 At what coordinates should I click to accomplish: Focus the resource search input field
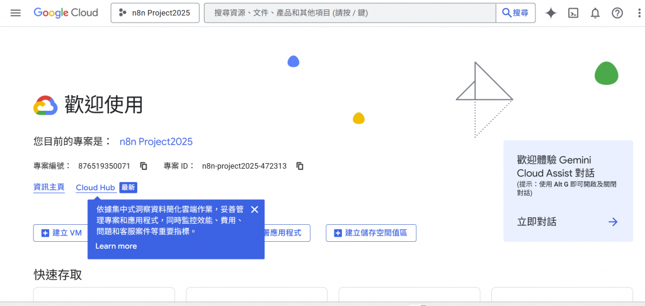coord(350,13)
